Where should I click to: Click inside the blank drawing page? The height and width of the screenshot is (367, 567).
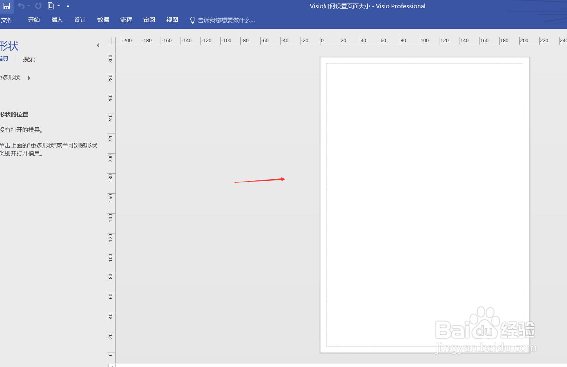click(x=425, y=205)
